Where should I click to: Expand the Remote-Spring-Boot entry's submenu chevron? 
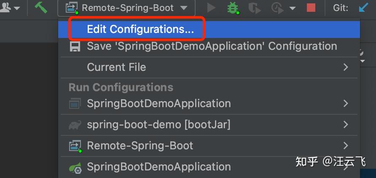point(346,146)
